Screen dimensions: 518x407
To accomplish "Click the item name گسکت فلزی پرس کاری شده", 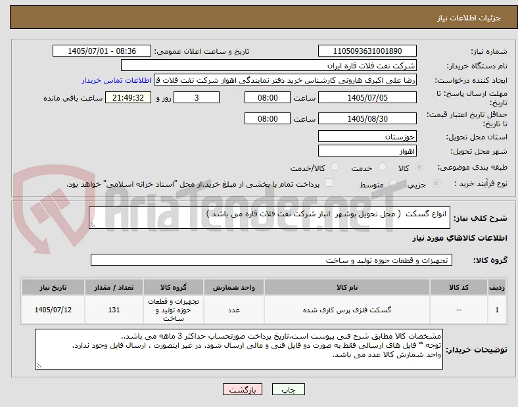I will tap(347, 310).
